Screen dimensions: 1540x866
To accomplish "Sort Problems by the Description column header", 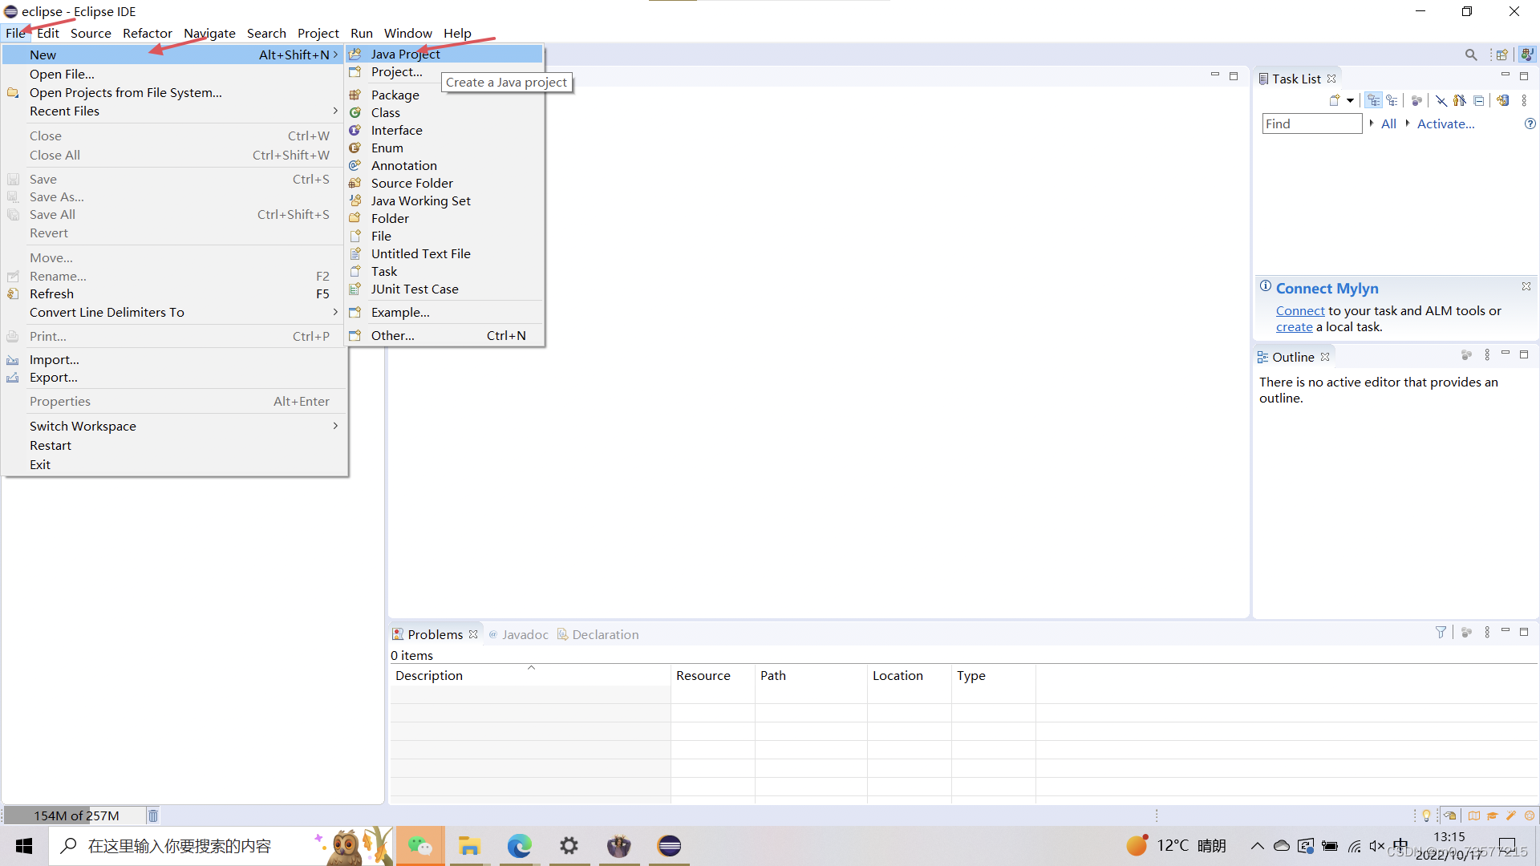I will [530, 676].
